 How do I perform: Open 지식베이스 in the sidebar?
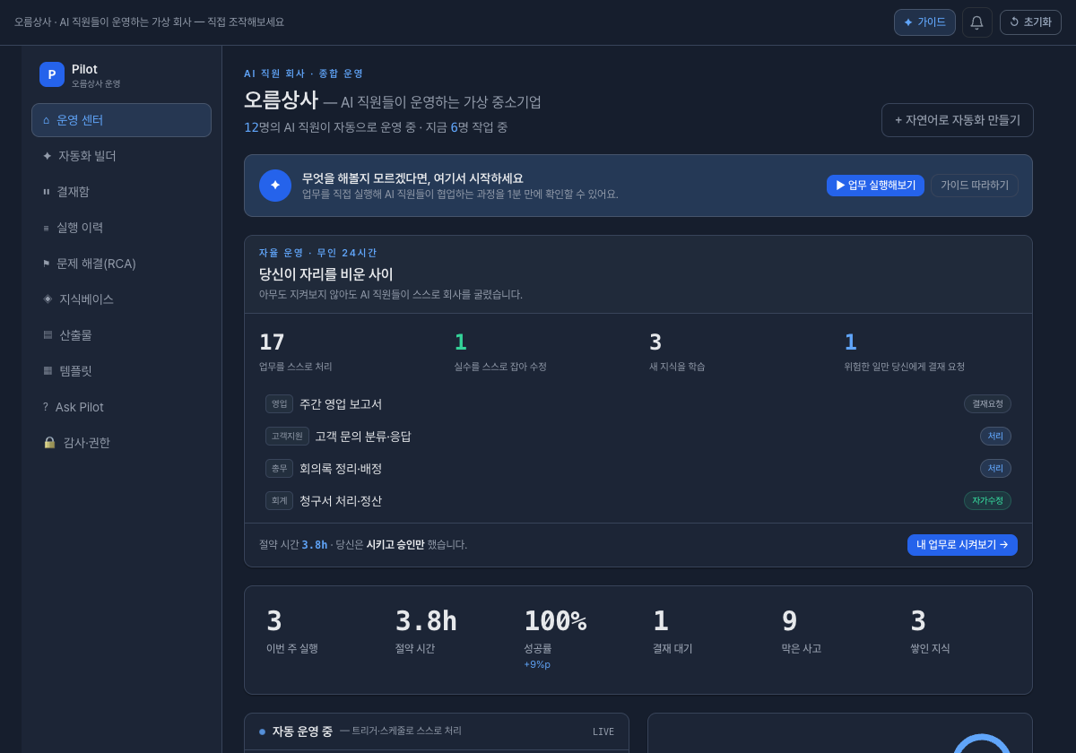[121, 299]
